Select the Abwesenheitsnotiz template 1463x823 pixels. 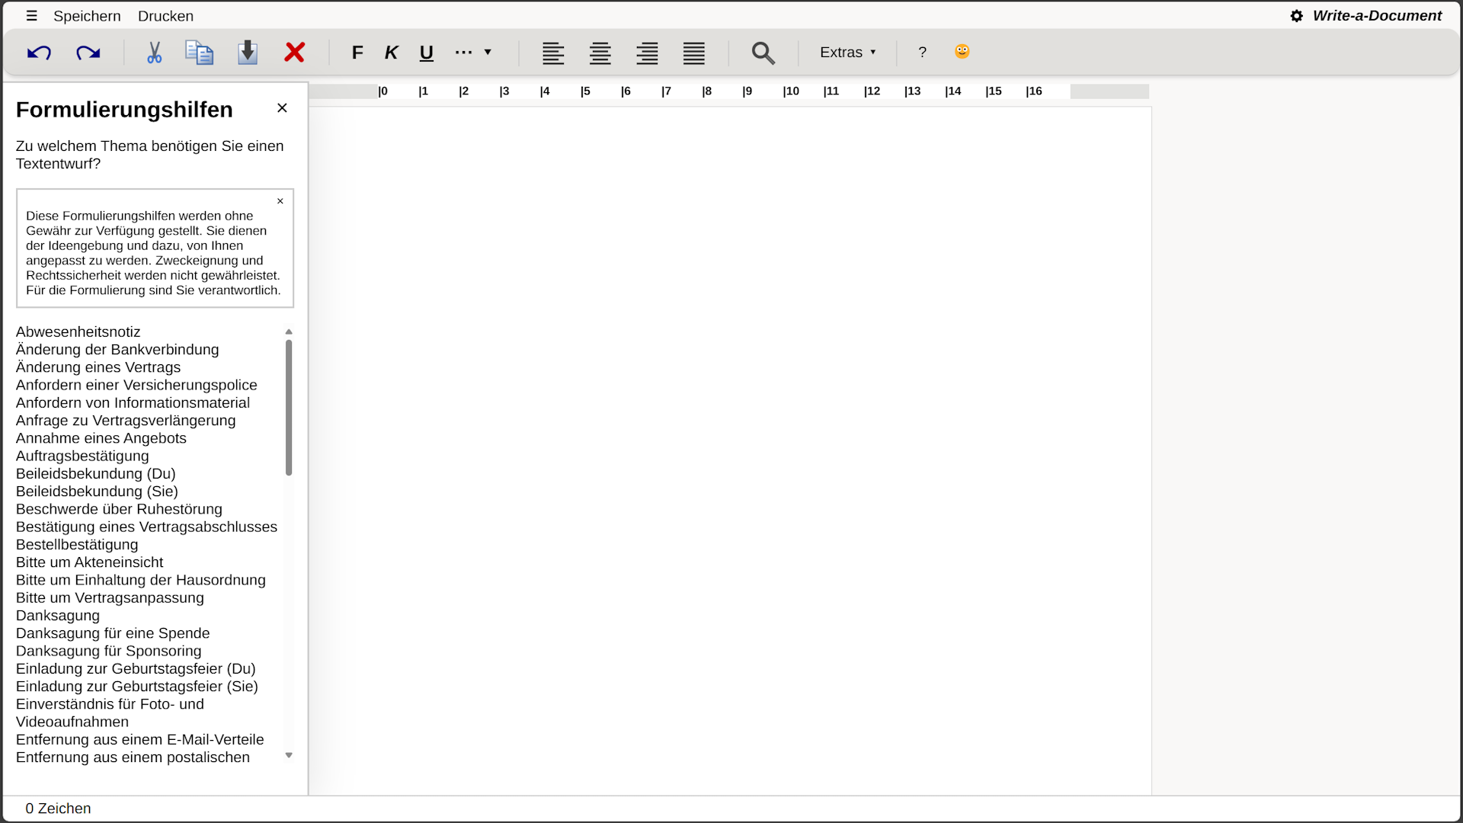[78, 331]
